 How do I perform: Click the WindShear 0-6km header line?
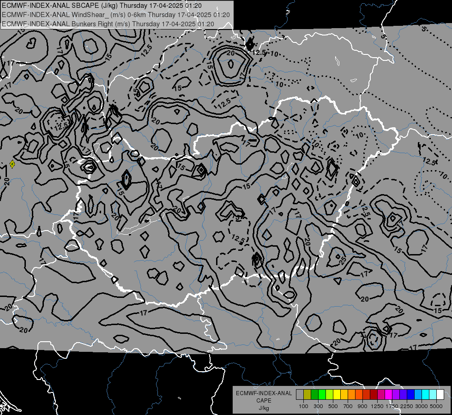(x=115, y=15)
